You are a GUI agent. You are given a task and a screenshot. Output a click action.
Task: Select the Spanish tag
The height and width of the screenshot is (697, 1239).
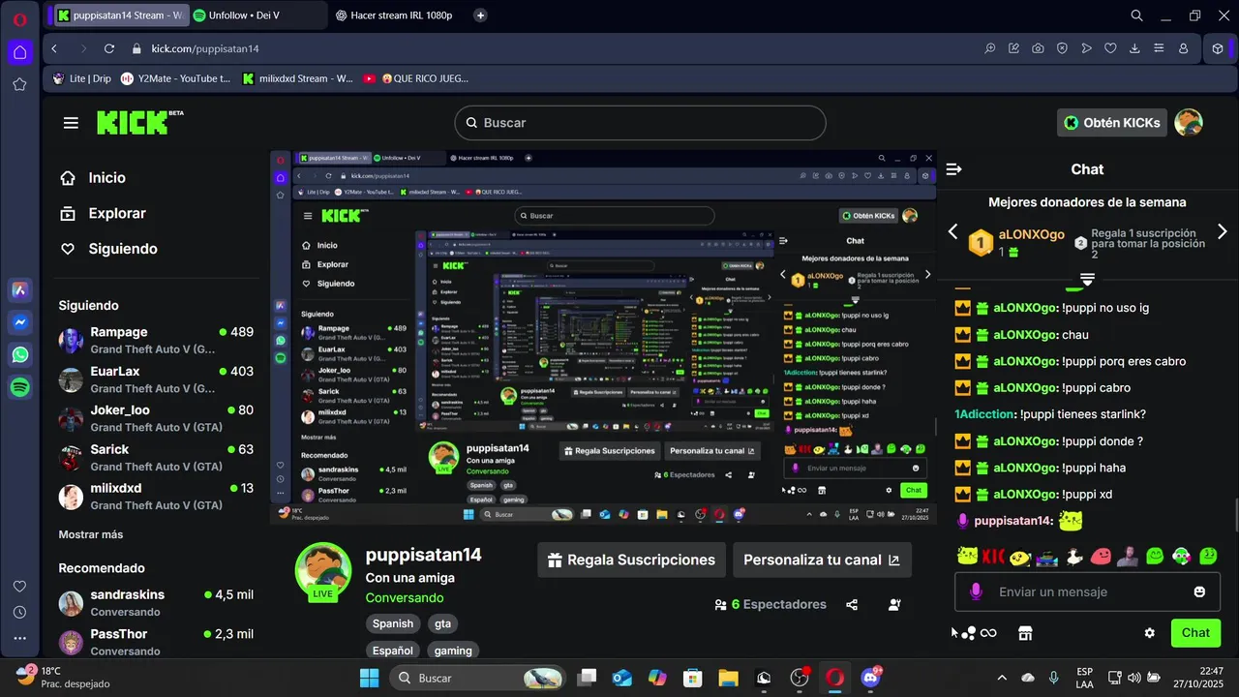click(393, 623)
